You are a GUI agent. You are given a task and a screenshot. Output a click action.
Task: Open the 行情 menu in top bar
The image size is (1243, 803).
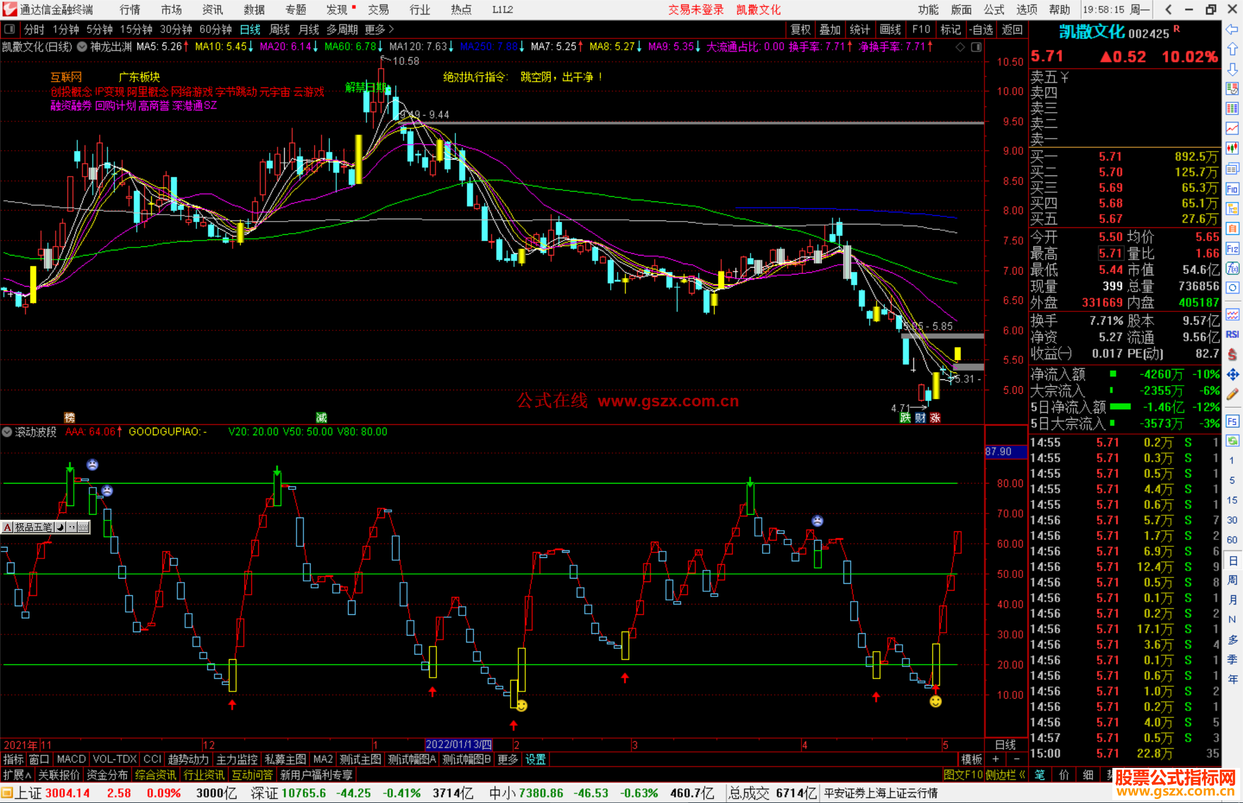pos(130,10)
